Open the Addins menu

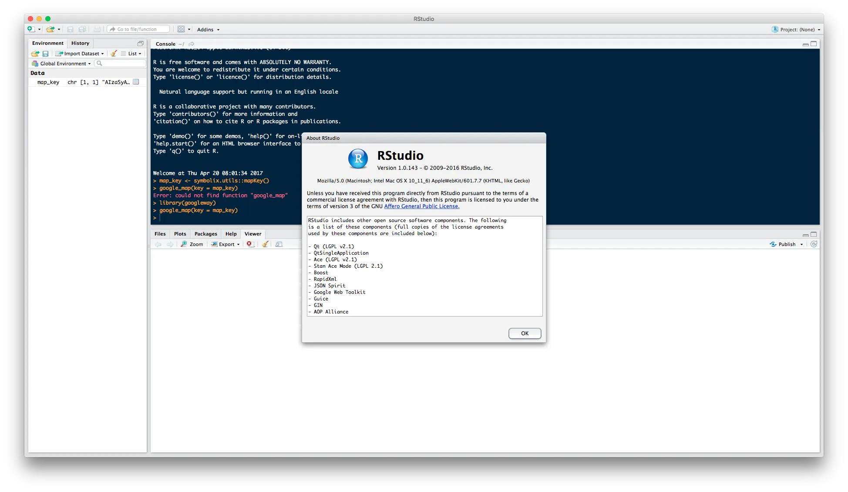208,30
